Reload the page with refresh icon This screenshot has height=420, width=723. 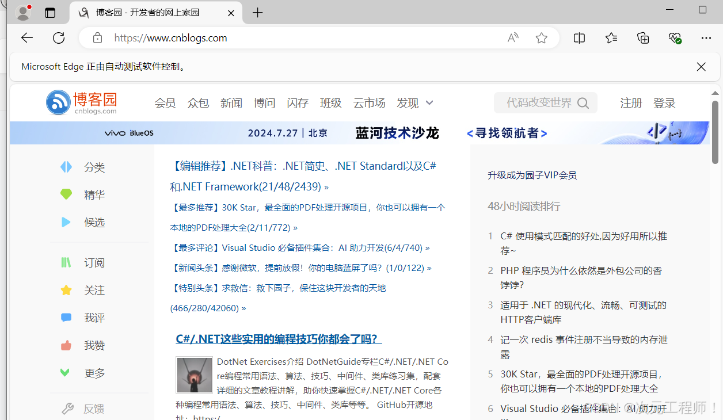click(59, 38)
